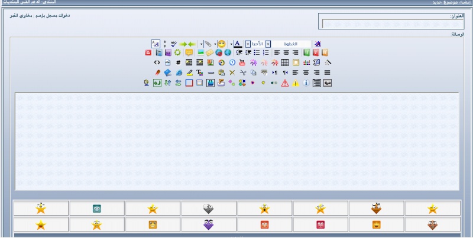The image size is (473, 238).
Task: Toggle red italic I formatting
Action: click(316, 52)
